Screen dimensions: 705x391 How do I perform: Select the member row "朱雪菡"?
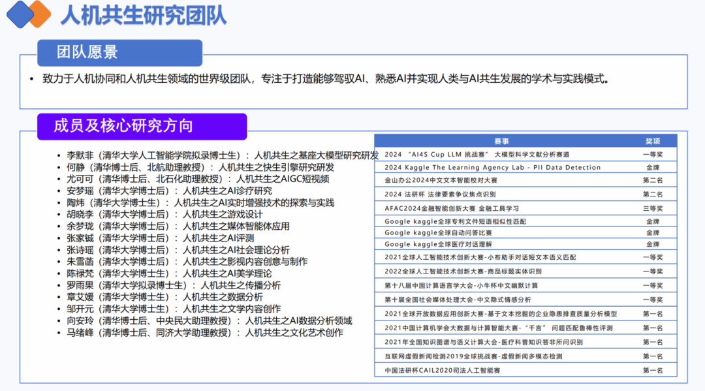coord(187,262)
